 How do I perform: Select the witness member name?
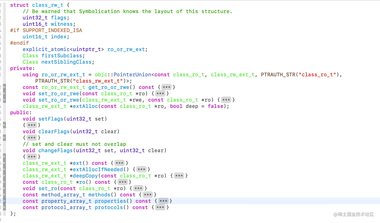[62, 24]
